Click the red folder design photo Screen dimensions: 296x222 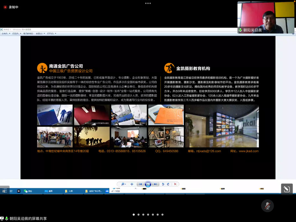pyautogui.click(x=92, y=115)
